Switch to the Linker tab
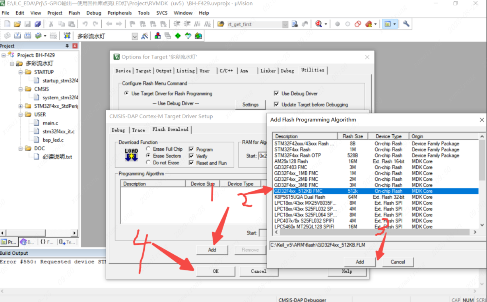 268,71
